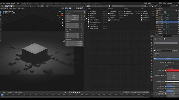Click the unlink material X icon
This screenshot has height=100, width=179.
176,51
